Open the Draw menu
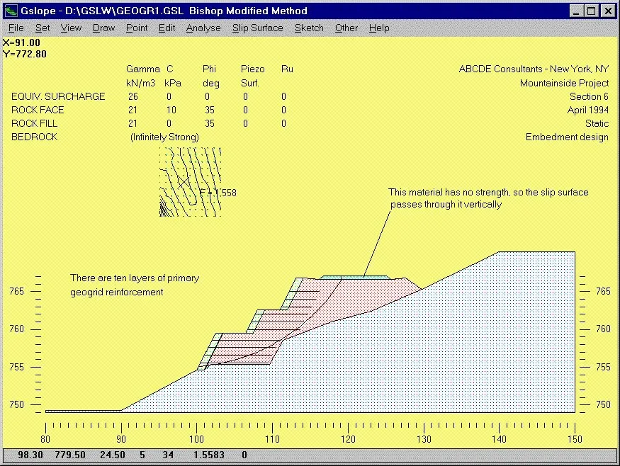 (103, 28)
